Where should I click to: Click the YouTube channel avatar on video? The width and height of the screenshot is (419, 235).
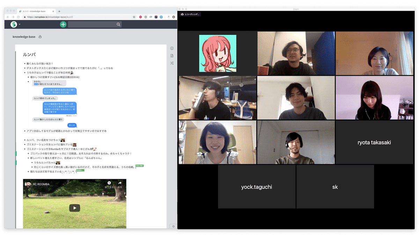click(x=28, y=184)
